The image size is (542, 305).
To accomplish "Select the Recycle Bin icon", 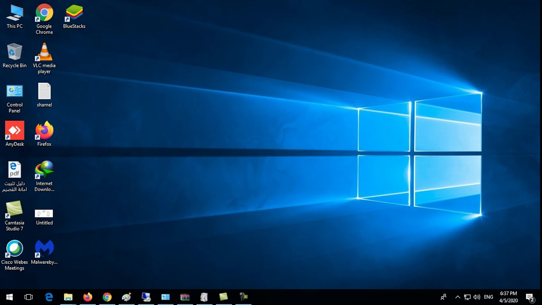I will click(14, 56).
